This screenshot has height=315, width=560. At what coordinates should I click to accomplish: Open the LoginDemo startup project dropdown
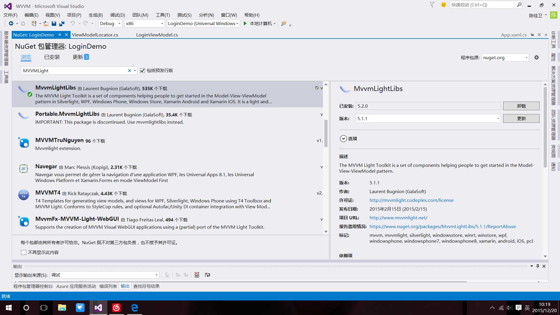click(x=203, y=24)
